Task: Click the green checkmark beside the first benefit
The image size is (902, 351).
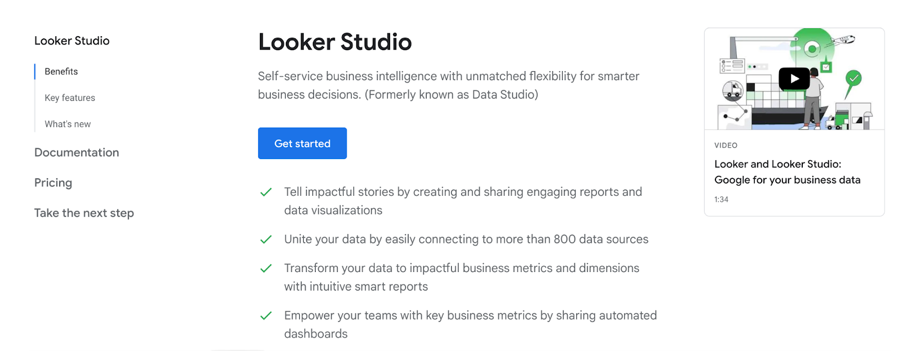Action: 266,192
